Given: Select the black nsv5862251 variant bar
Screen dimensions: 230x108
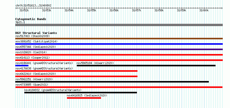Looking at the screenshot, I should click(x=112, y=82).
